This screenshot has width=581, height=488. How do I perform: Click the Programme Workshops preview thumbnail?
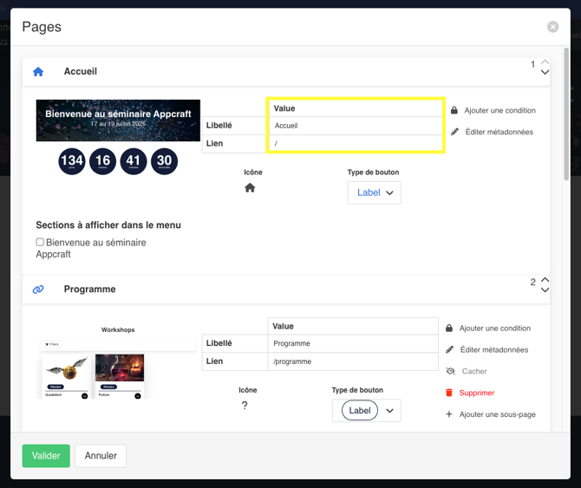[119, 364]
